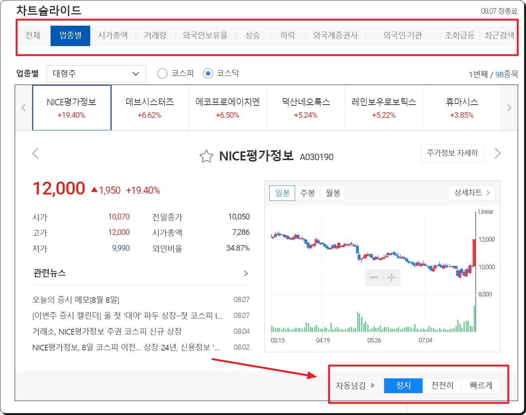526x415 pixels.
Task: Click the 07.04 date label on chart
Action: (425, 340)
